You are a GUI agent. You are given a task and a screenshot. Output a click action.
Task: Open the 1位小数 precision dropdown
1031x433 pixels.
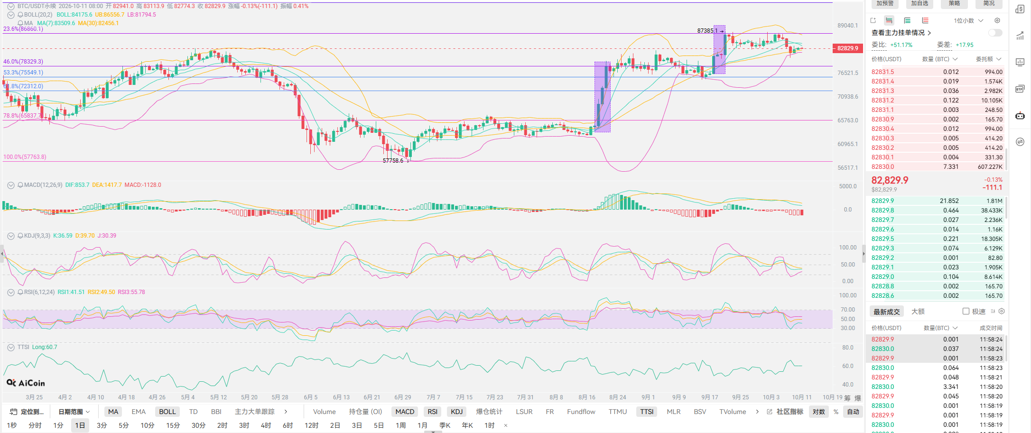968,20
